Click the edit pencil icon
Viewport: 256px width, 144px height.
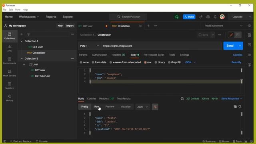coord(231,35)
